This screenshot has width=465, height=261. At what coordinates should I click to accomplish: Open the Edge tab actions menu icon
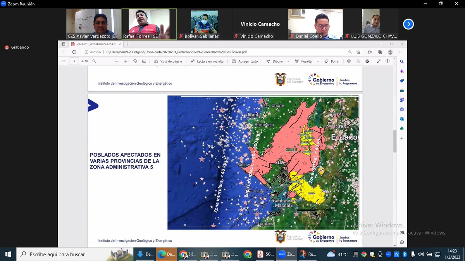[x=64, y=44]
